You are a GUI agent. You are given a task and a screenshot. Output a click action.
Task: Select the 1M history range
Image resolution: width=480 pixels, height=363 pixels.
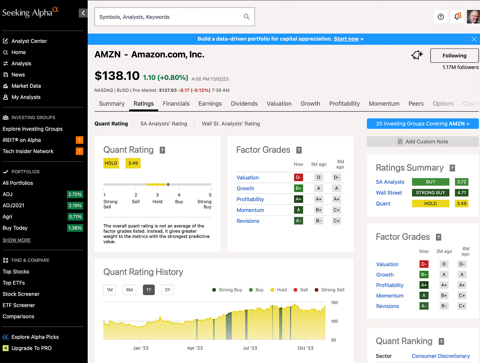pyautogui.click(x=110, y=290)
